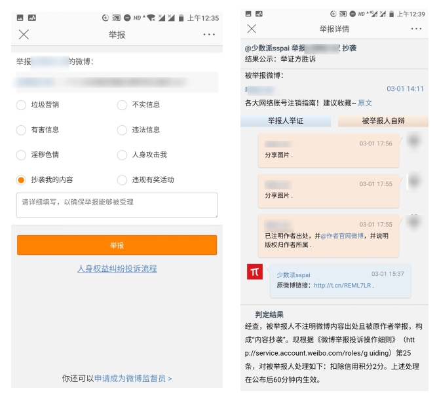Image resolution: width=437 pixels, height=397 pixels.
Task: Tap the 判定结果 heading
Action: pyautogui.click(x=269, y=315)
